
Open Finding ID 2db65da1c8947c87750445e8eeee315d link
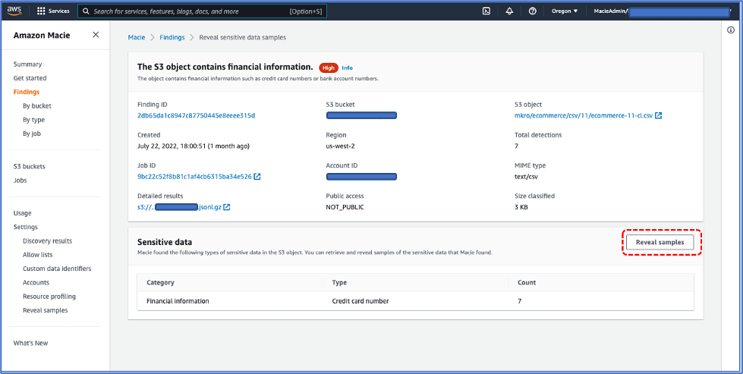[196, 115]
